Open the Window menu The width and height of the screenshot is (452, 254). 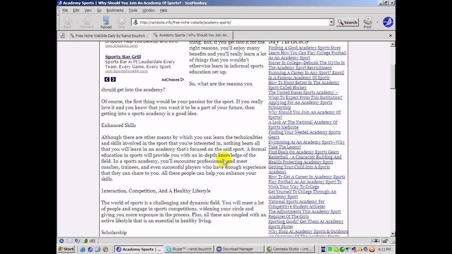[x=149, y=10]
